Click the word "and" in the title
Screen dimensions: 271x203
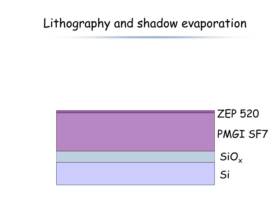pos(124,23)
